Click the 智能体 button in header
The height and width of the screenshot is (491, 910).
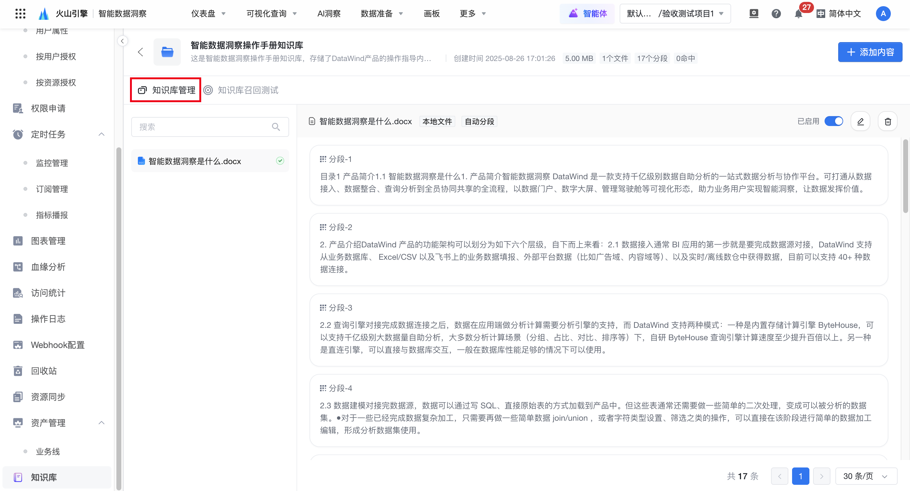click(x=587, y=14)
